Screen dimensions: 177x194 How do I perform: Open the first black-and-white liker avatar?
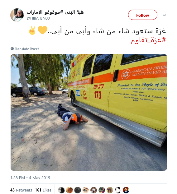[61, 190]
